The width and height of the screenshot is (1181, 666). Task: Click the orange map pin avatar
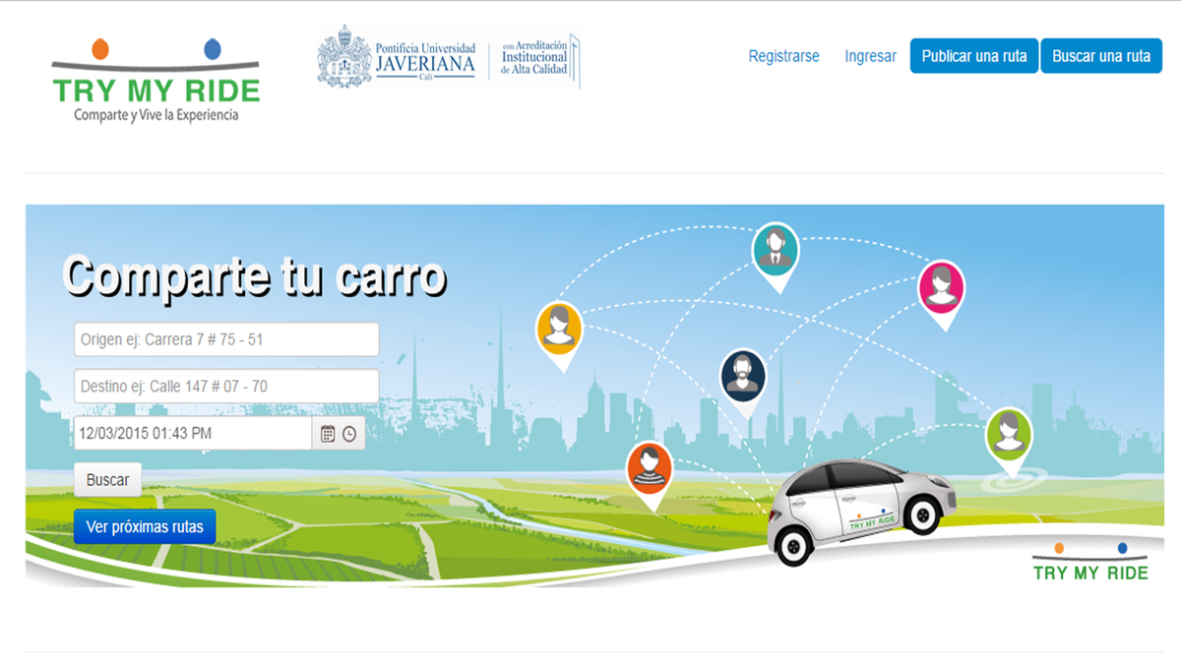coord(649,477)
